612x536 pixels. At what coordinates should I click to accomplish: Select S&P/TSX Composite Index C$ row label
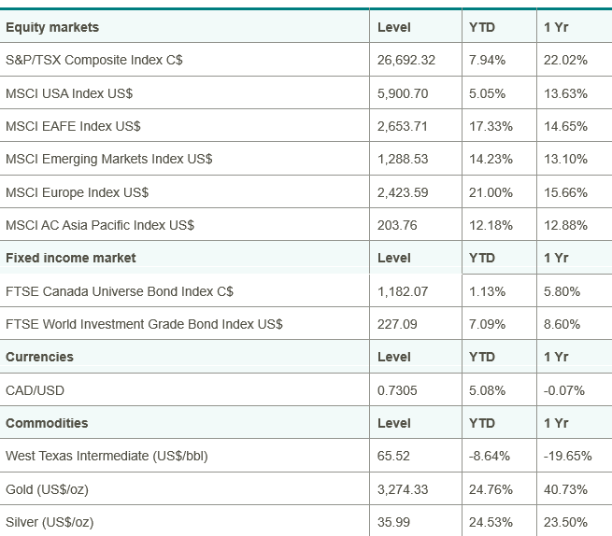[94, 60]
